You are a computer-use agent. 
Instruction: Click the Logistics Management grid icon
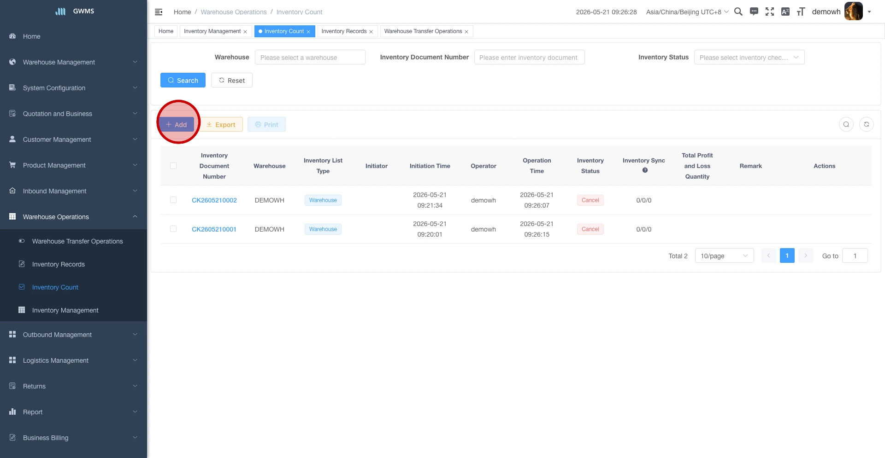coord(12,360)
